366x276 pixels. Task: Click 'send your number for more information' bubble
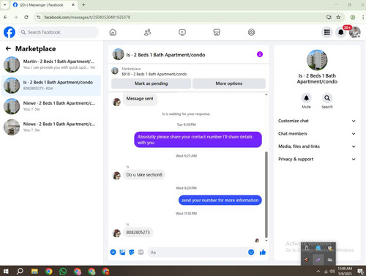(x=220, y=200)
